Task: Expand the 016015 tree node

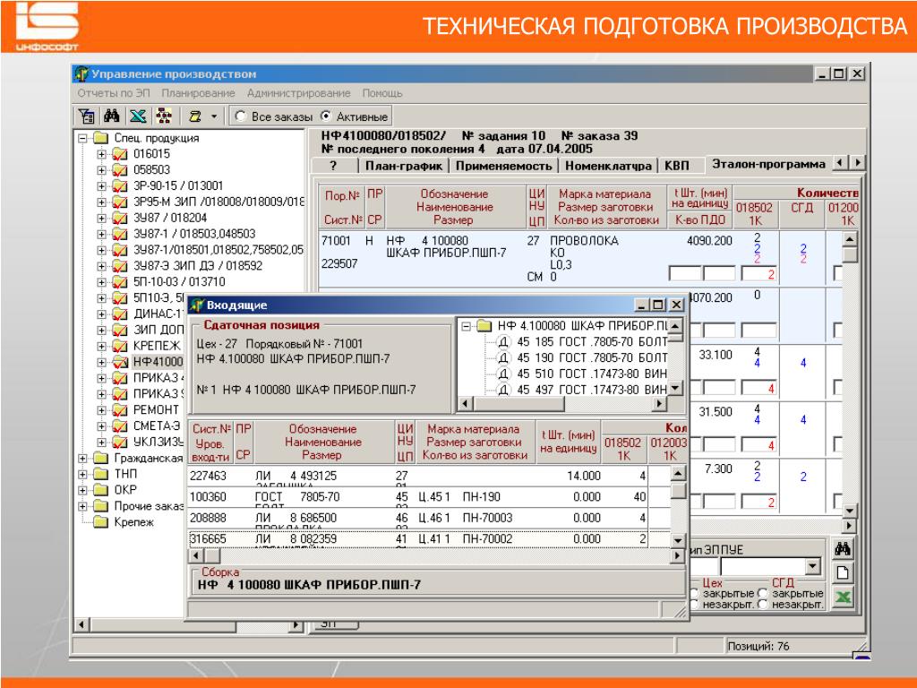Action: pyautogui.click(x=102, y=154)
